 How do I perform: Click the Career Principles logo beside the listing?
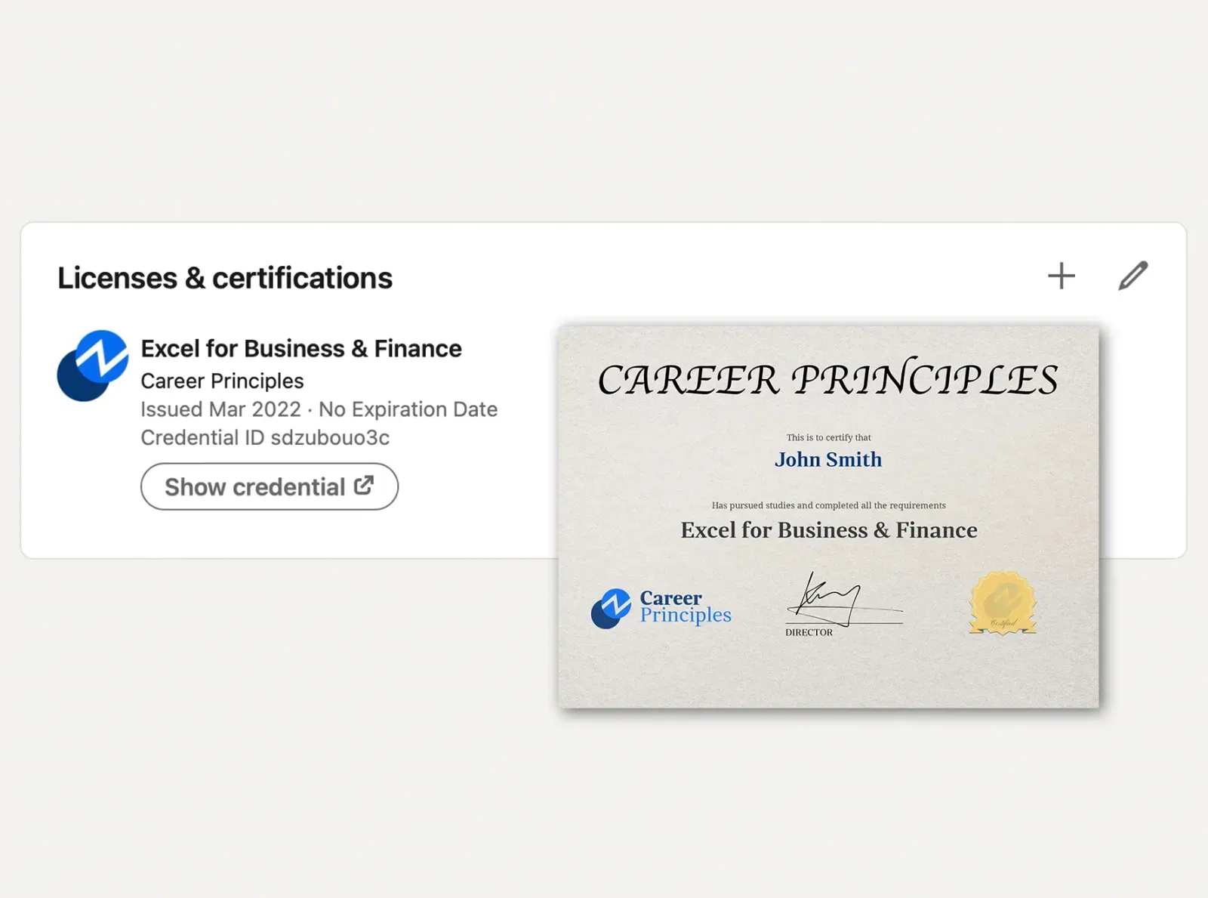(93, 366)
